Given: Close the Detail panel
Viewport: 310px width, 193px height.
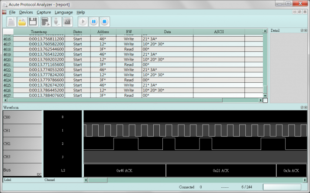Looking at the screenshot, I should point(306,30).
